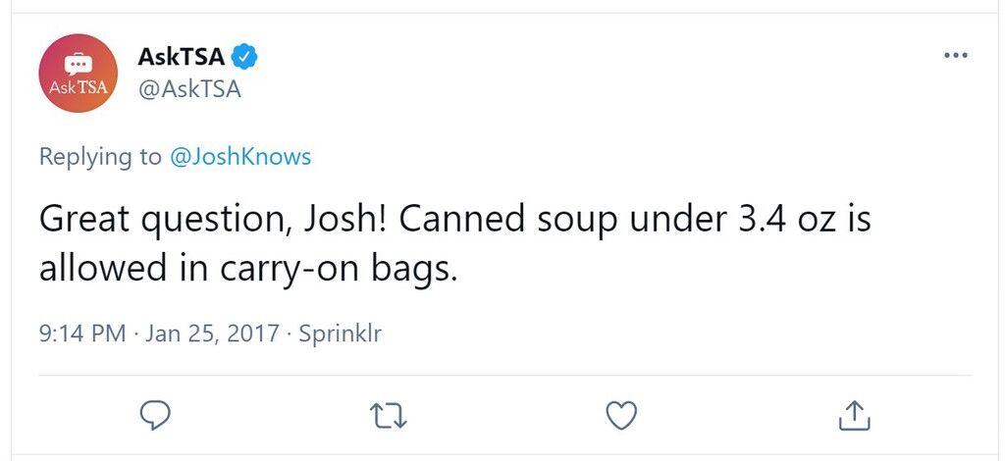Click the 'allowed in carry-on bags' line
This screenshot has height=461, width=1005.
point(248,269)
